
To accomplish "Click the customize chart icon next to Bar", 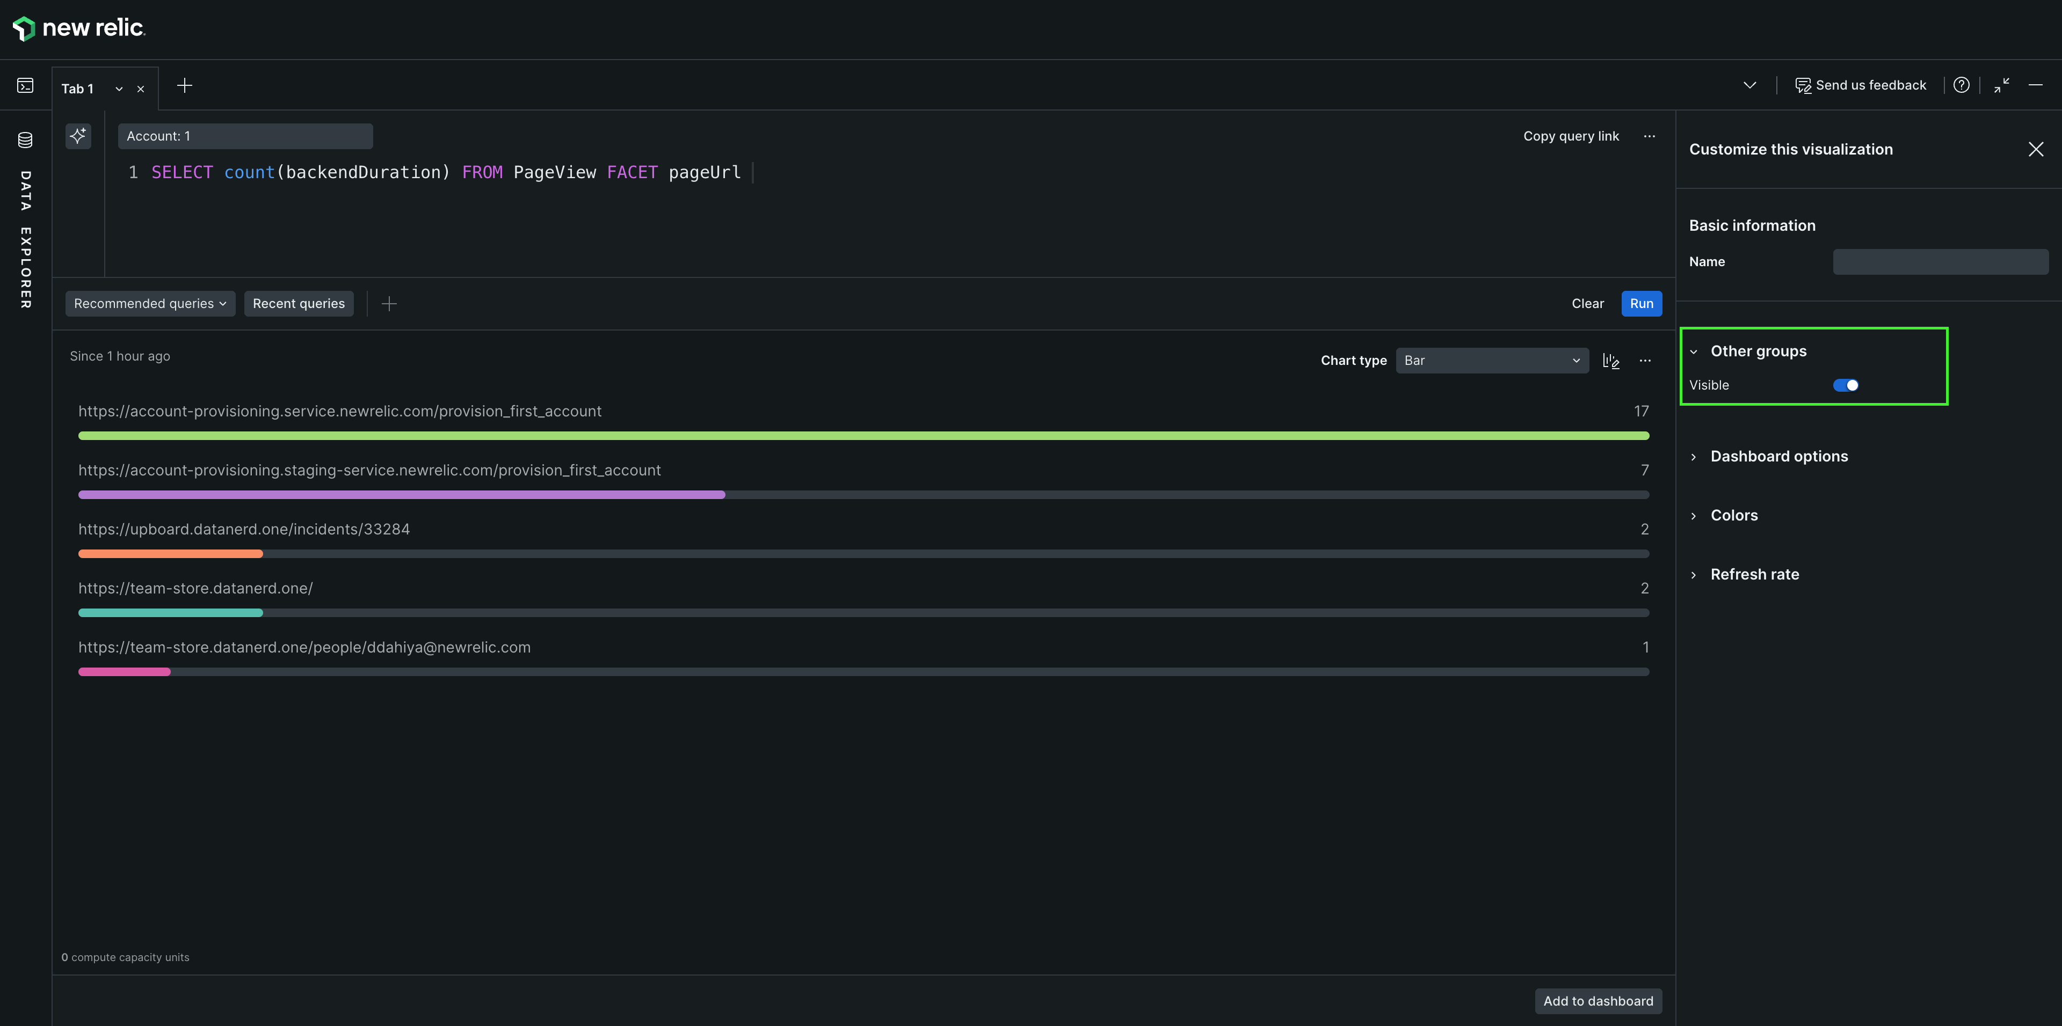I will pyautogui.click(x=1610, y=361).
